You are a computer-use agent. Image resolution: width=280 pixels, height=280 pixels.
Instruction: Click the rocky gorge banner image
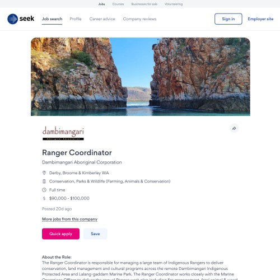(x=141, y=77)
